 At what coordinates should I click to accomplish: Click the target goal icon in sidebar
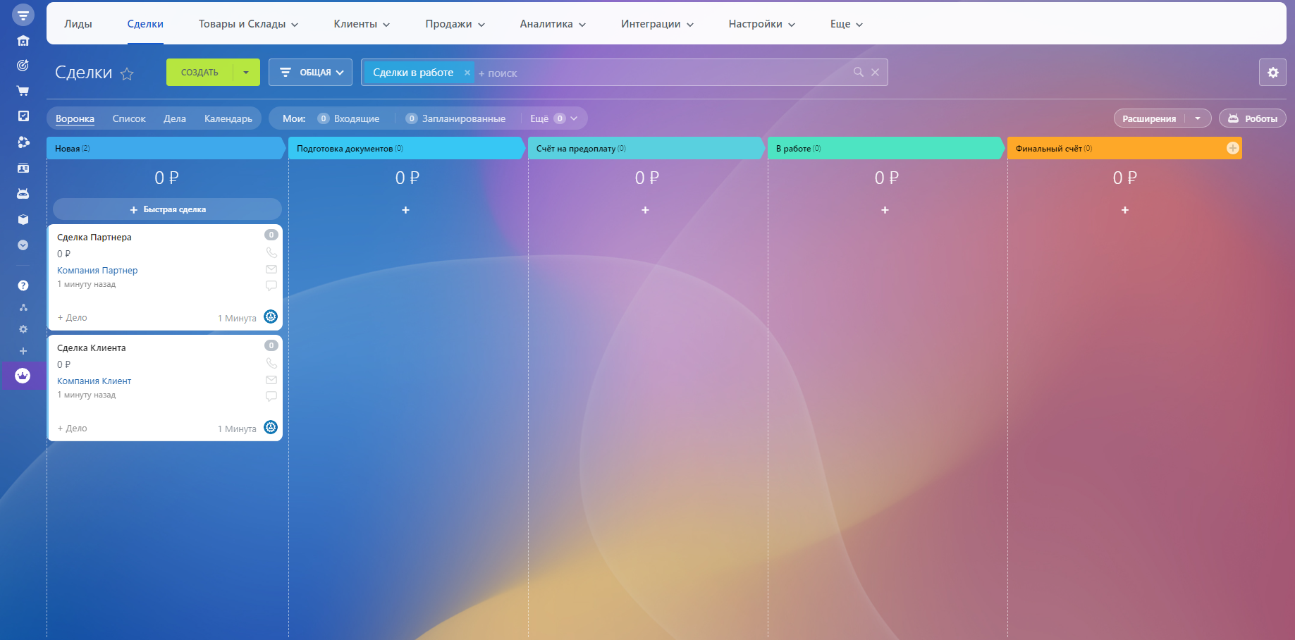pos(23,66)
